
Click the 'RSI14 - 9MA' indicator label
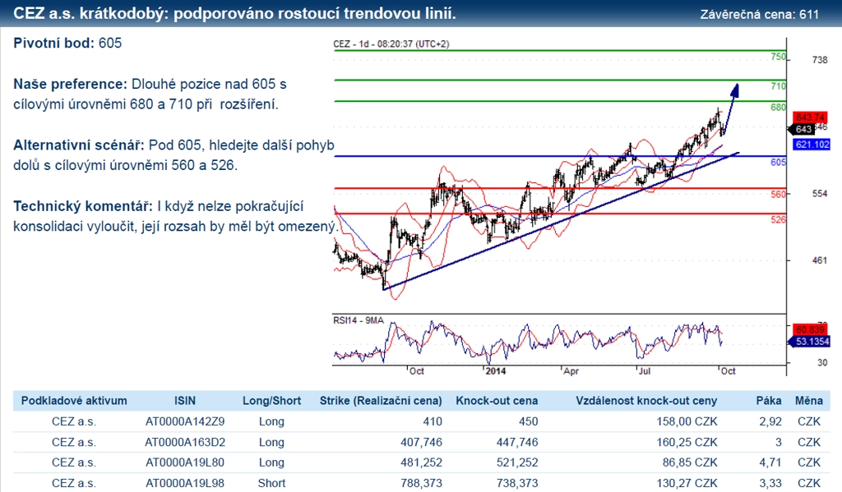359,320
